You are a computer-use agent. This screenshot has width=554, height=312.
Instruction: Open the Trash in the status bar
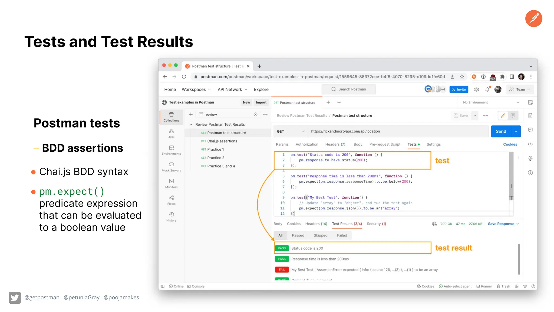point(503,286)
